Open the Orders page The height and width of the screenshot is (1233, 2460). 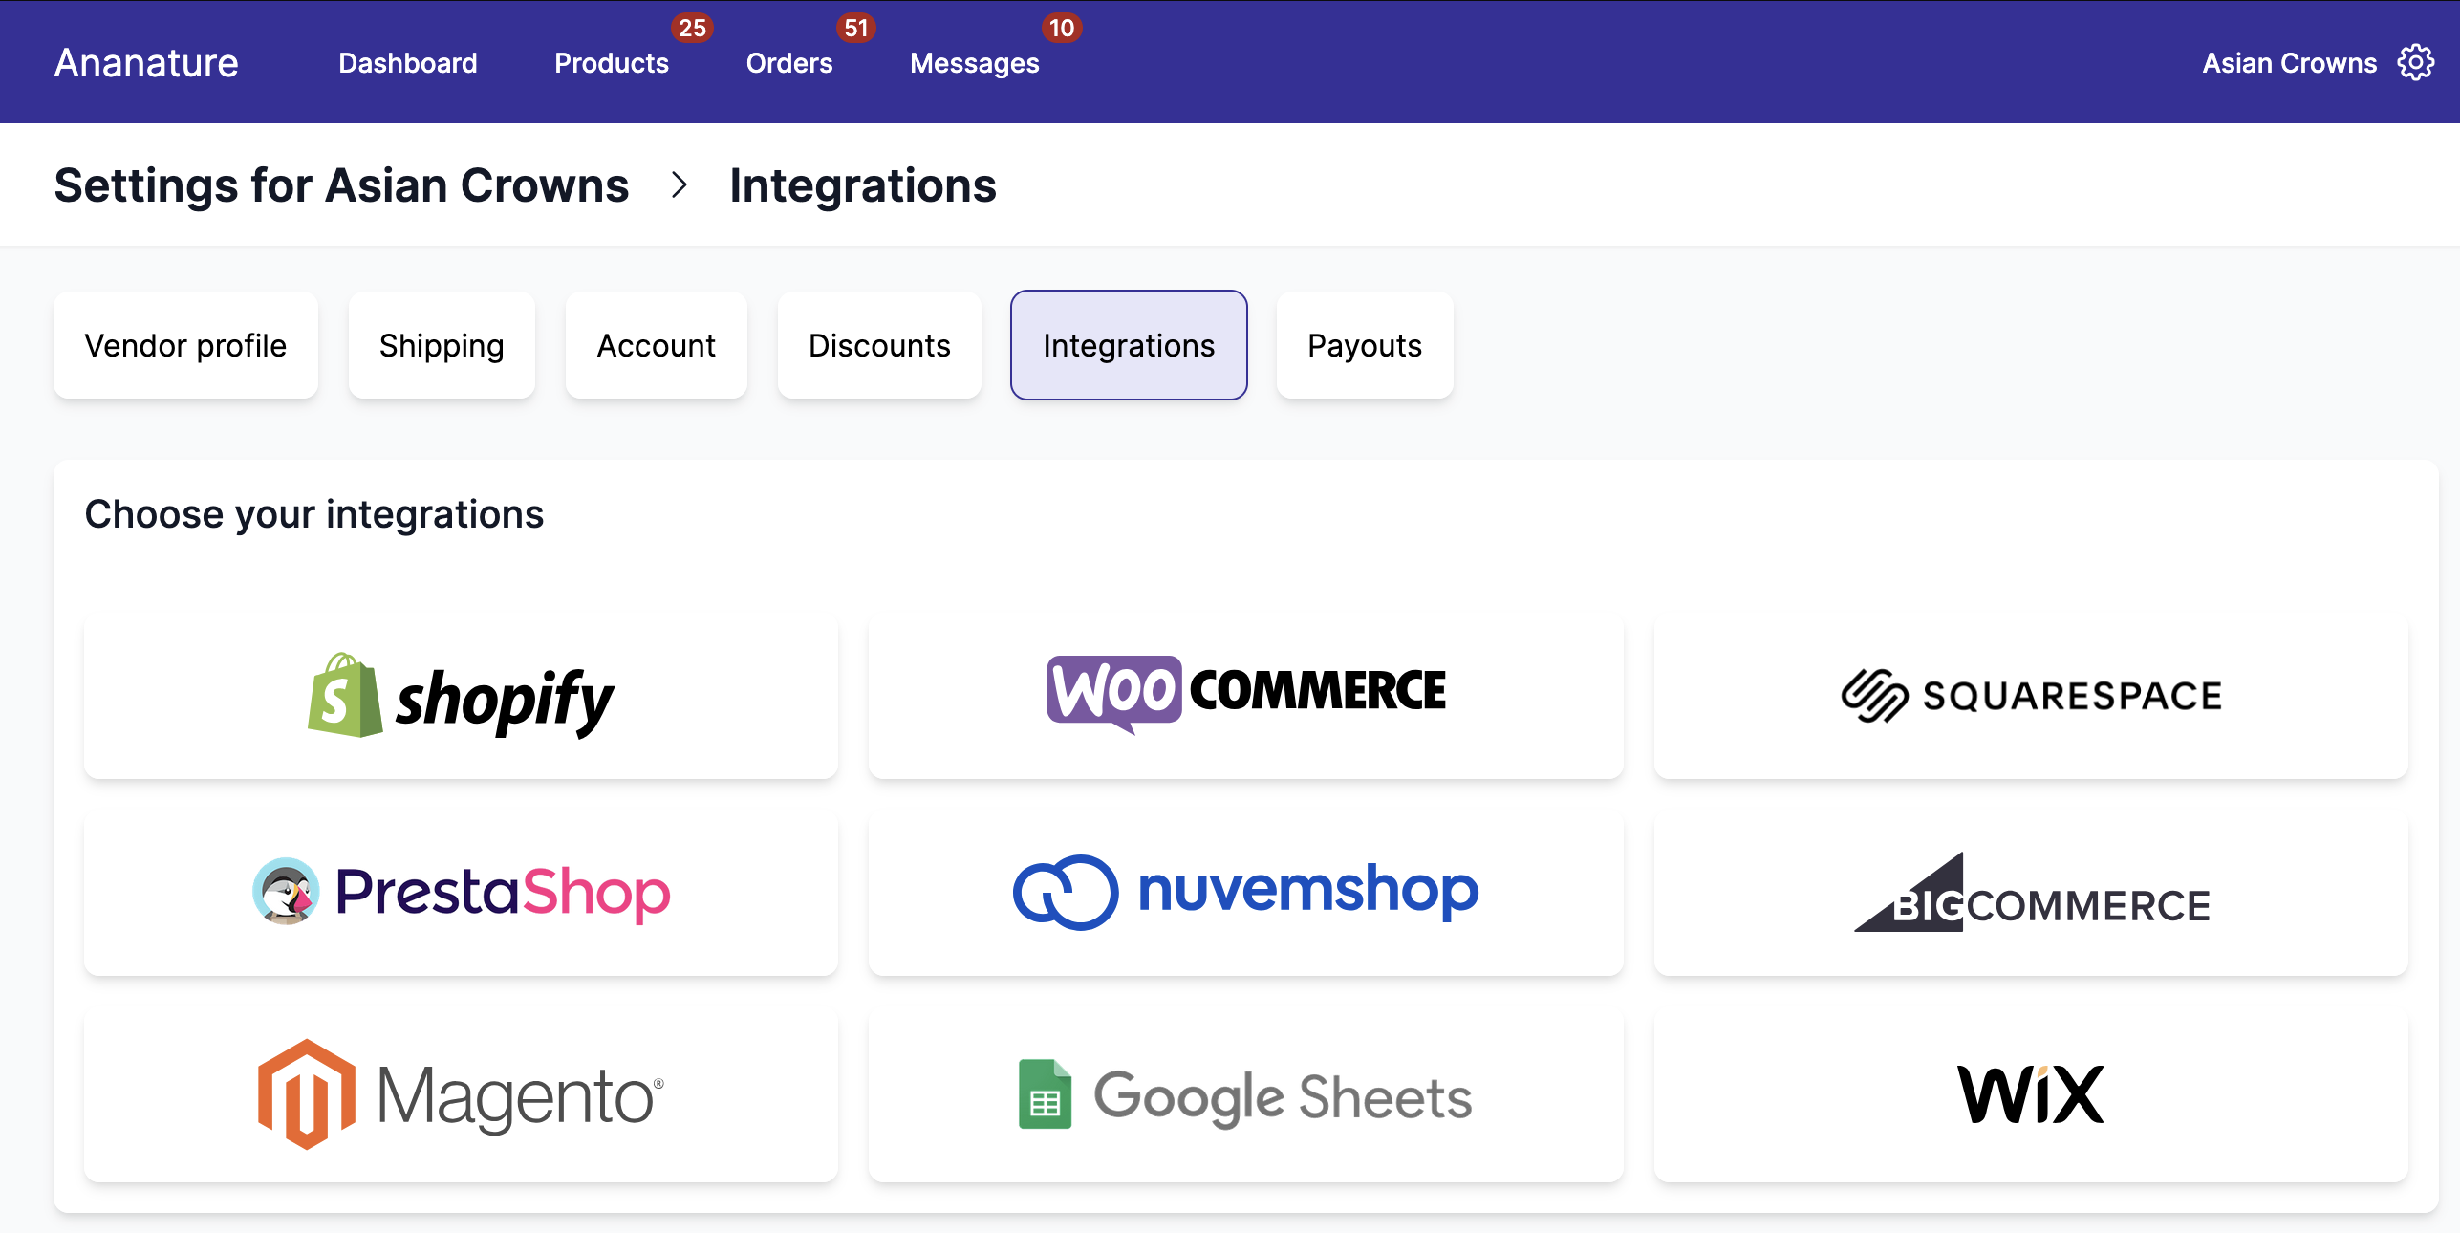[x=789, y=63]
